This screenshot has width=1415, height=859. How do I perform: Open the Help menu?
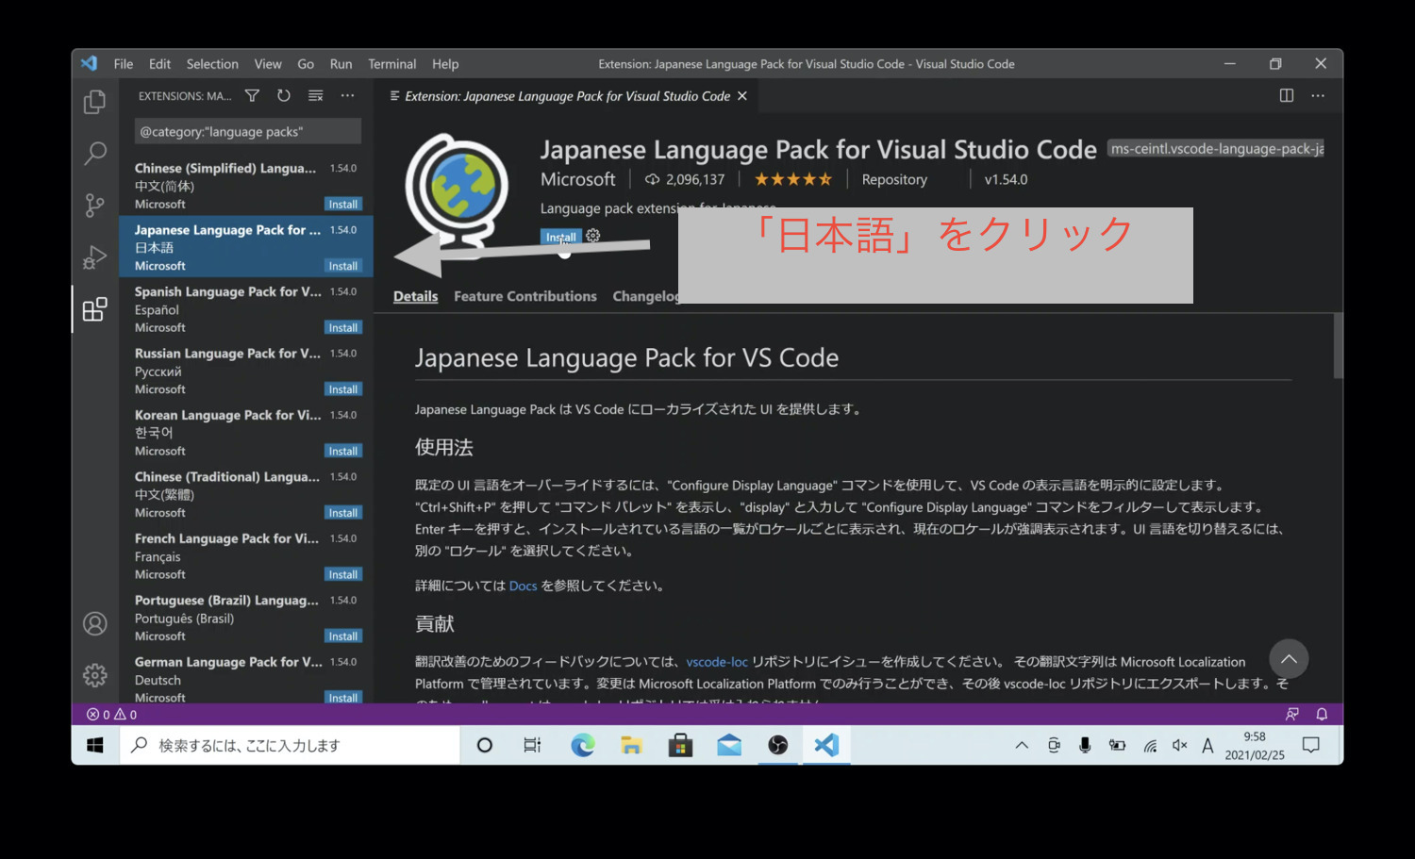(445, 64)
